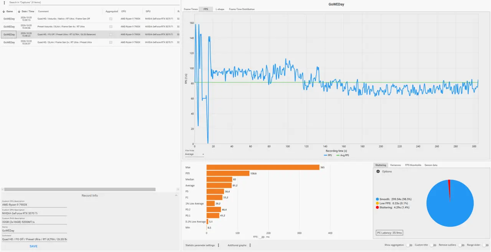Image resolution: width=491 pixels, height=252 pixels.
Task: Show the Frame Time Distribution tab
Action: (242, 9)
